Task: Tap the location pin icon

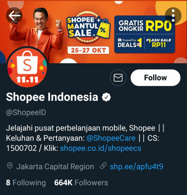Action: coord(10,166)
